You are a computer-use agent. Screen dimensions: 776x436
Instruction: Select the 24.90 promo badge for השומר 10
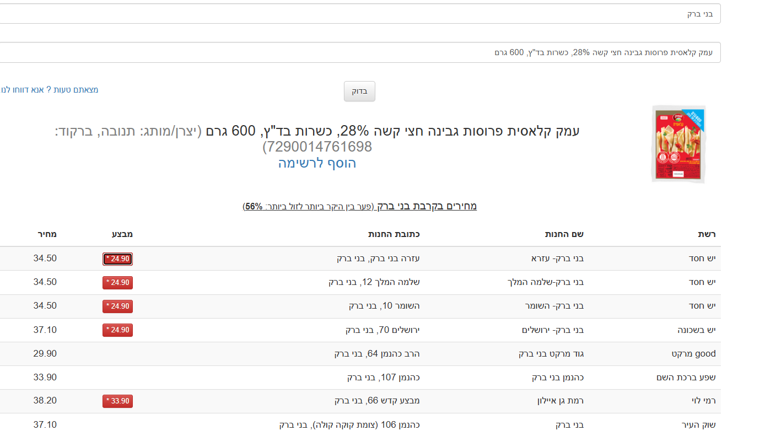tap(117, 306)
